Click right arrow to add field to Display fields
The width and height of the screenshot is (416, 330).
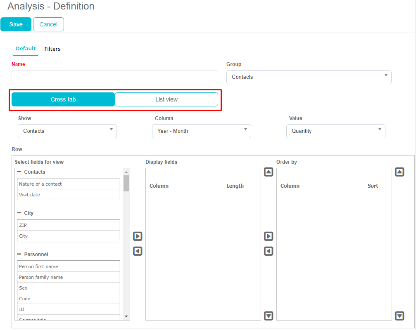point(138,236)
